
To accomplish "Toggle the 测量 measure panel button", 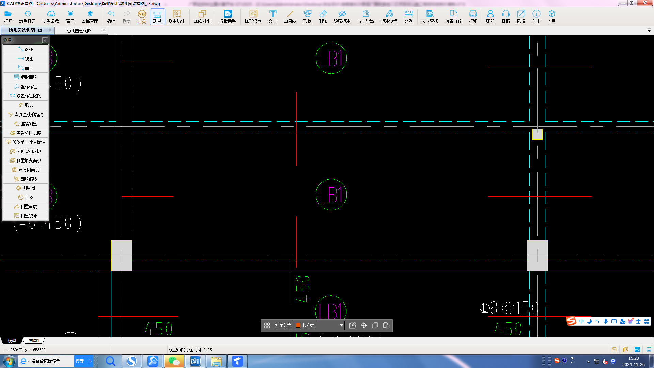I will coord(157,16).
